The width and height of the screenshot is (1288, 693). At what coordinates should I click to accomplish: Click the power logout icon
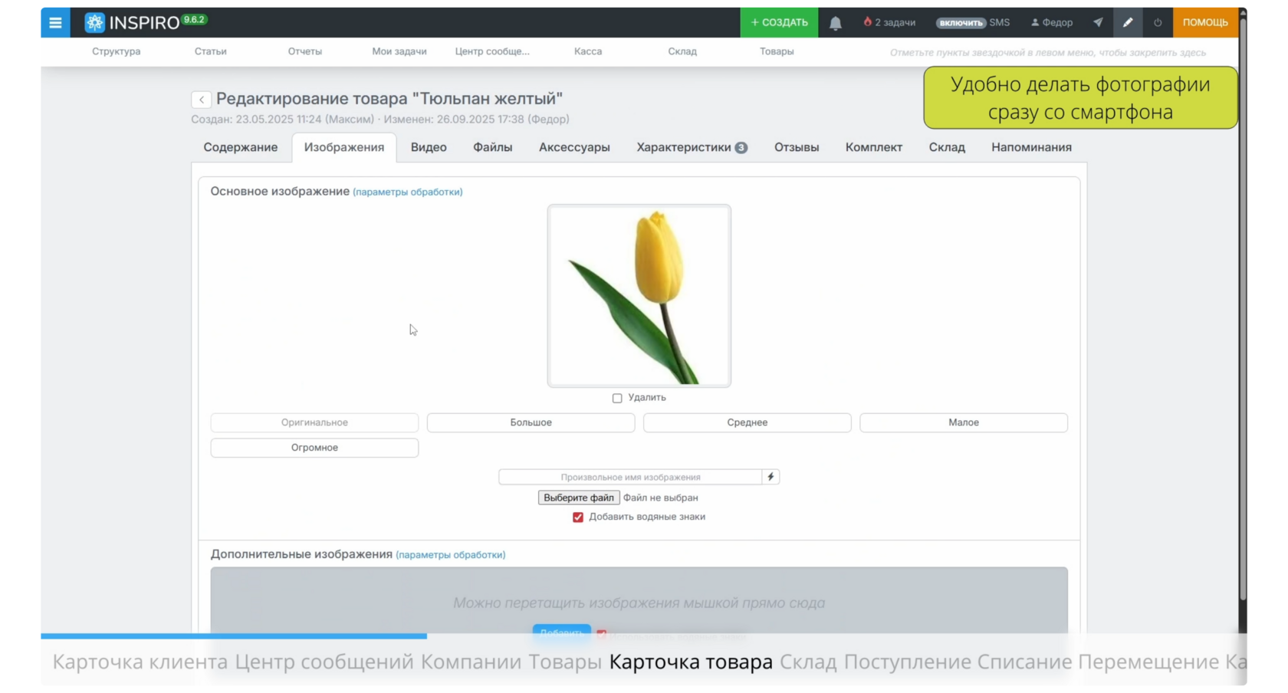(1158, 22)
